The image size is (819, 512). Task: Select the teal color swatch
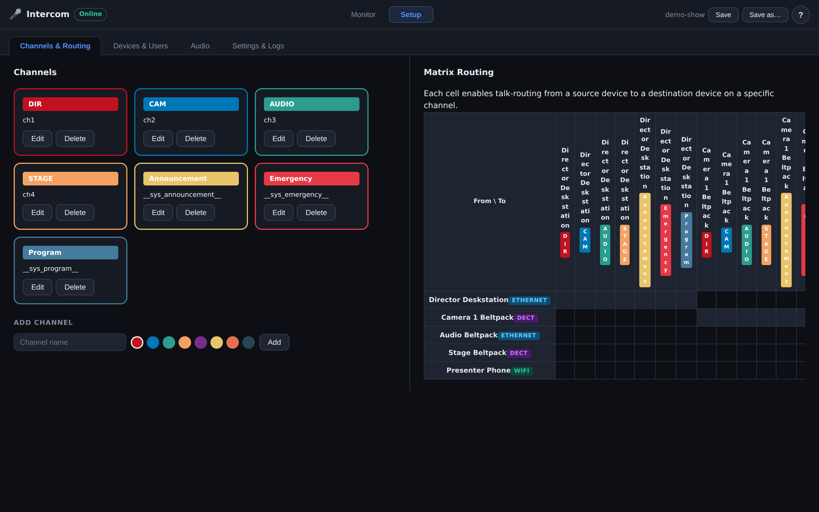point(169,342)
